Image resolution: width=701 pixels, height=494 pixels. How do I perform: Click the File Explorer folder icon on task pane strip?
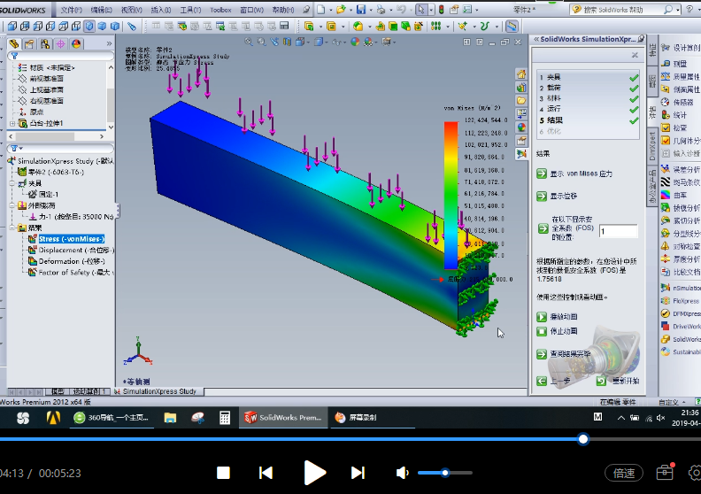tap(521, 101)
